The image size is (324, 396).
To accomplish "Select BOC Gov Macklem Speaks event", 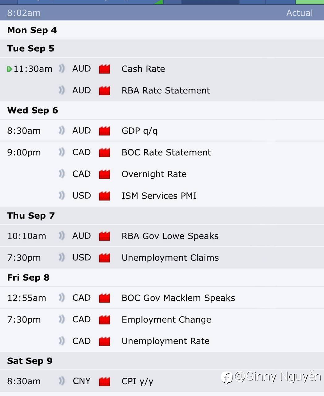I will (178, 298).
